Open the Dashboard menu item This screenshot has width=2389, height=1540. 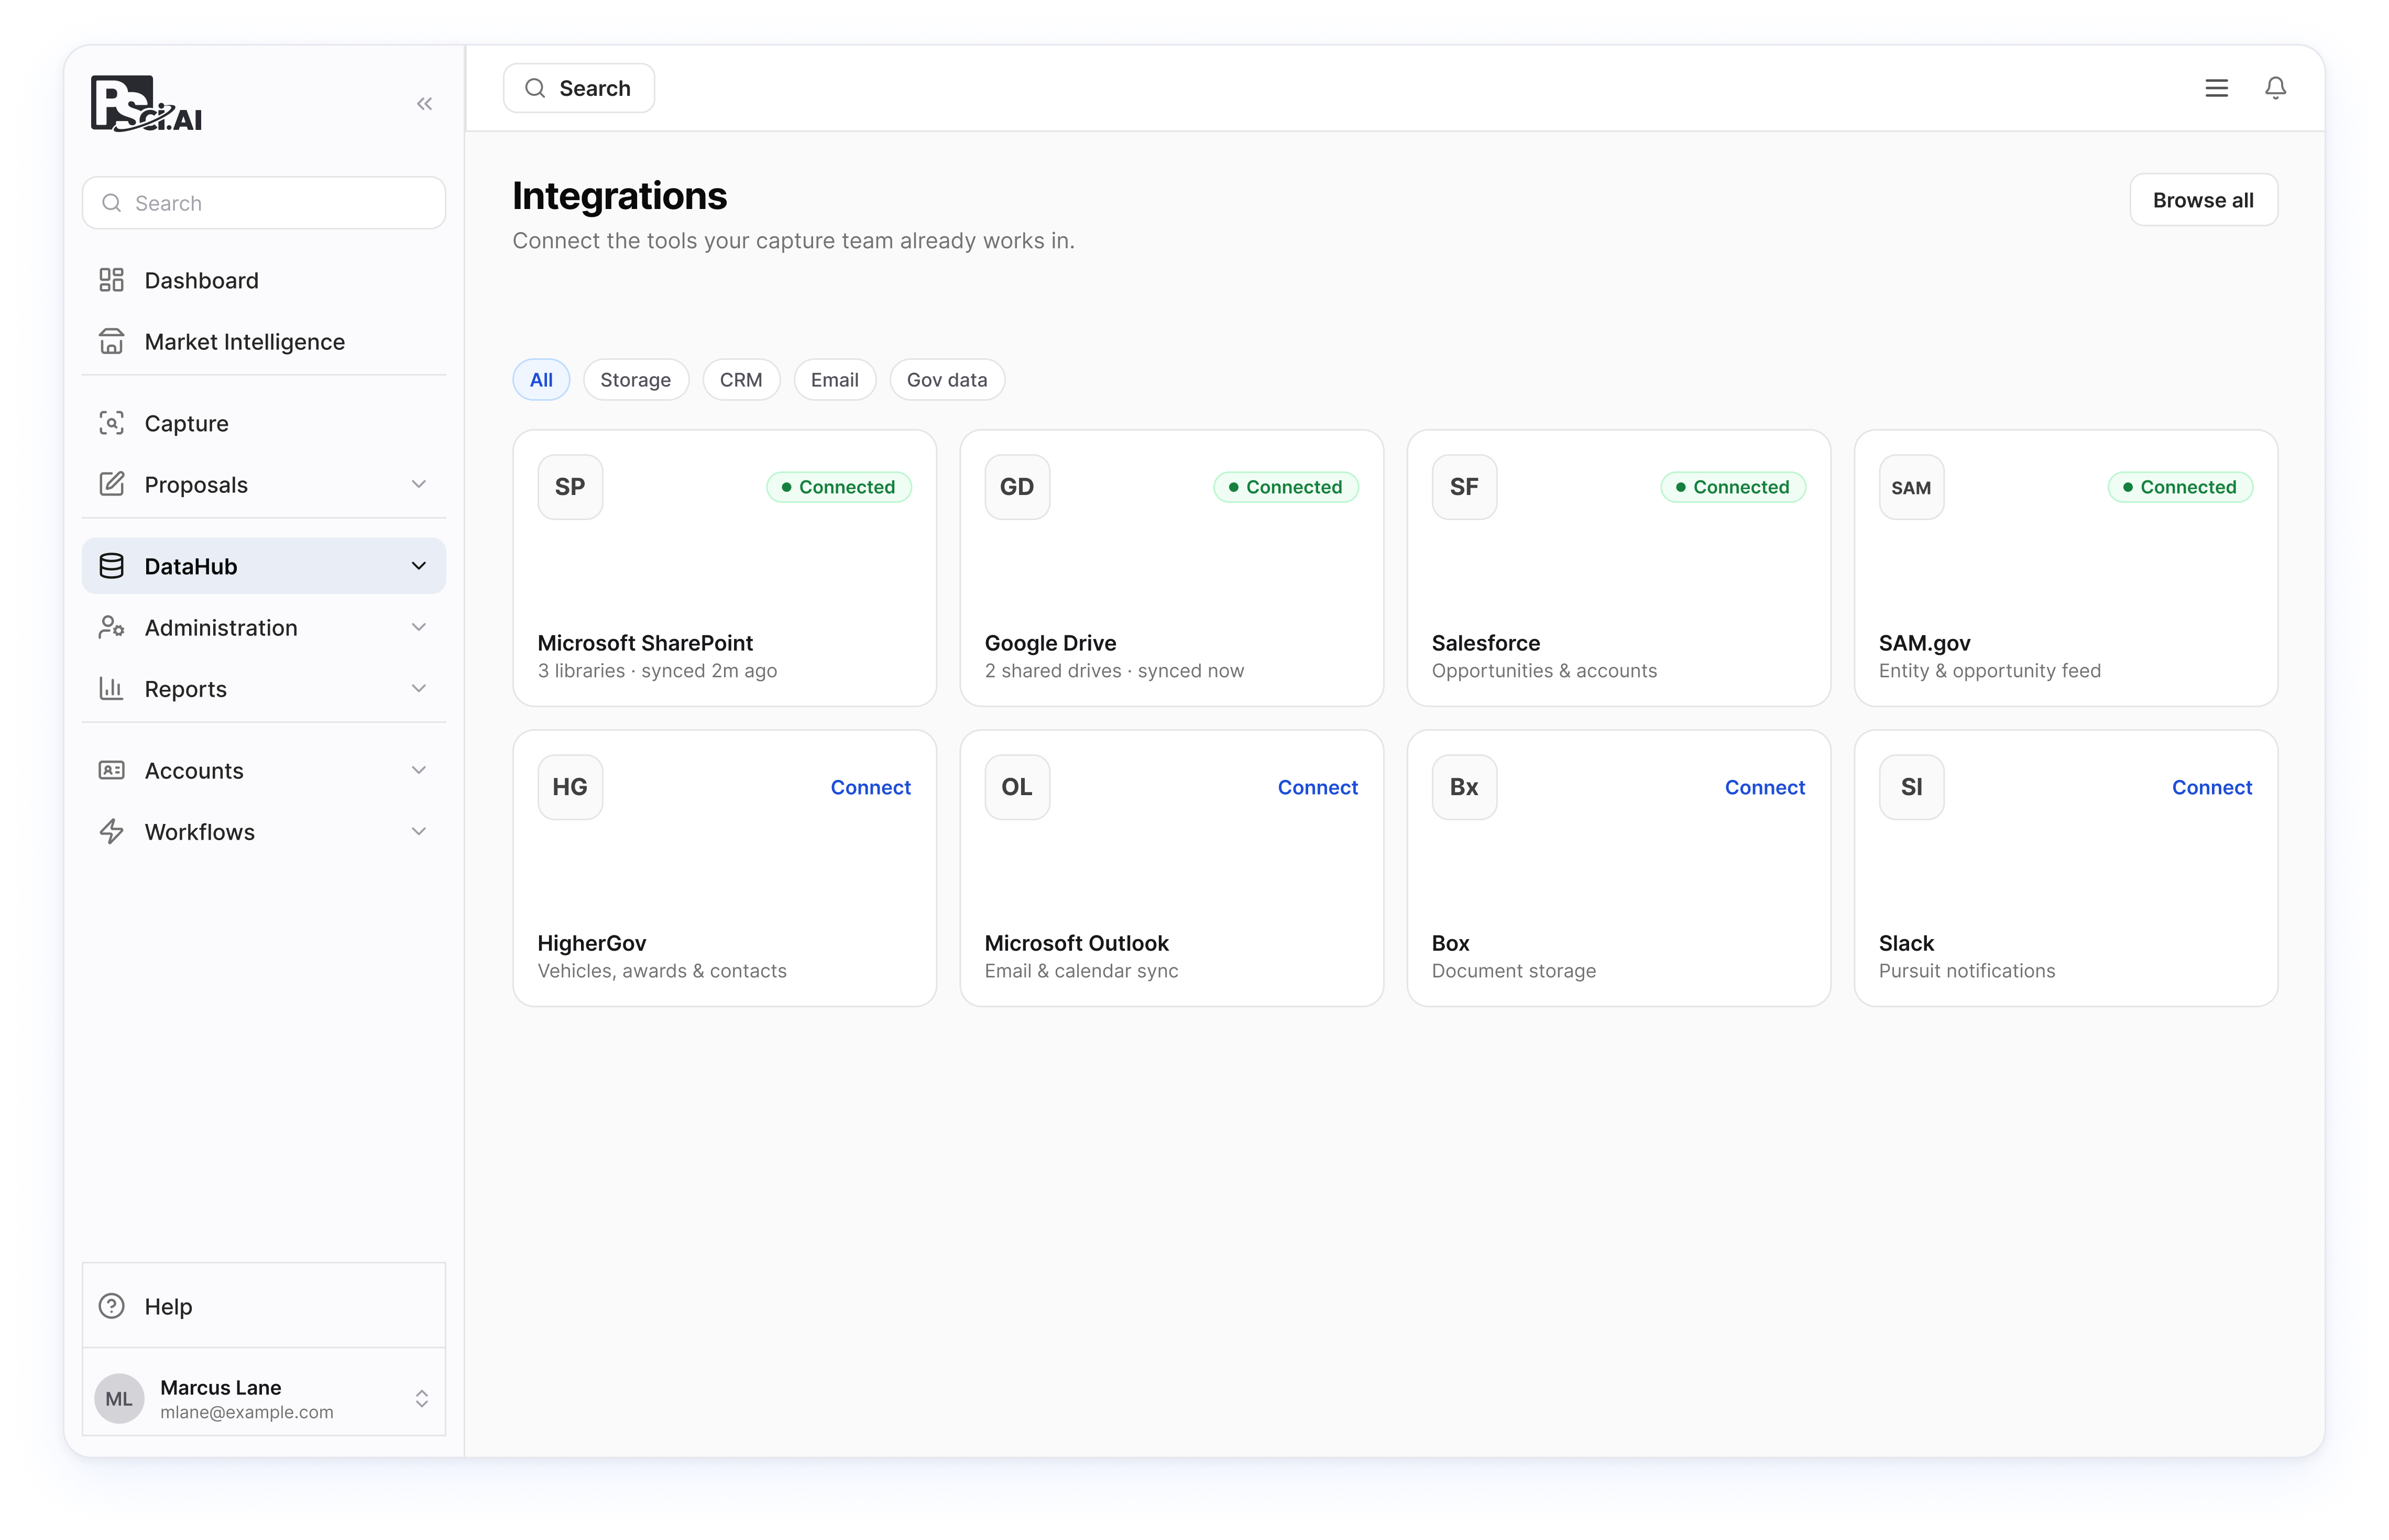click(264, 280)
